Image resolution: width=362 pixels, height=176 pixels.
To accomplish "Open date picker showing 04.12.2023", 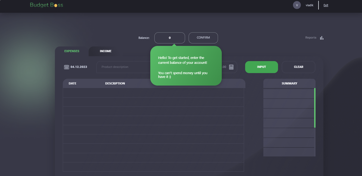I will 79,67.
